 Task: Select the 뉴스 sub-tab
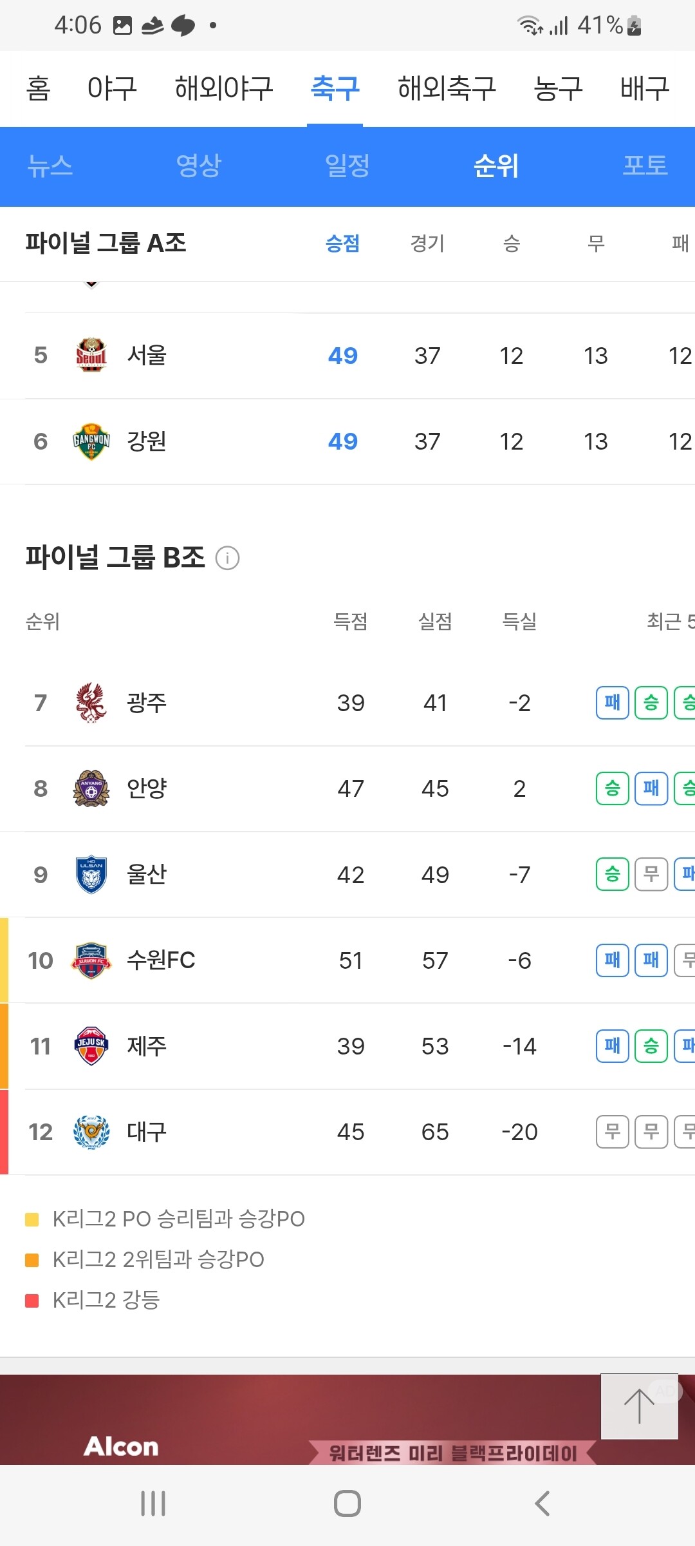click(x=50, y=166)
